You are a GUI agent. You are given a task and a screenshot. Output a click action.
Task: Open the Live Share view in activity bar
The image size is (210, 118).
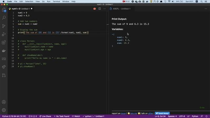(x=4, y=67)
